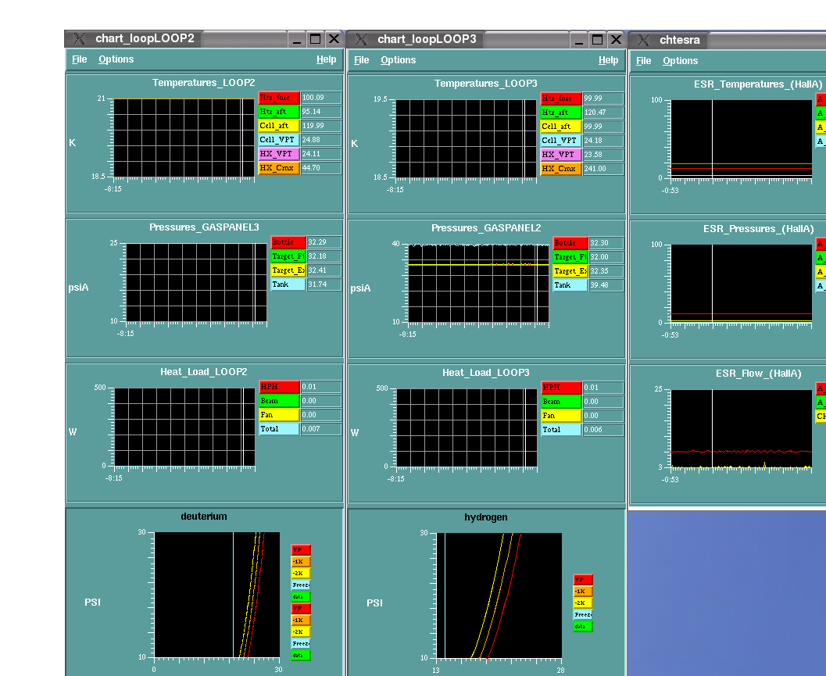Select Cell_aft legend in Temperatures_LOOP3
The height and width of the screenshot is (676, 826).
tap(561, 127)
